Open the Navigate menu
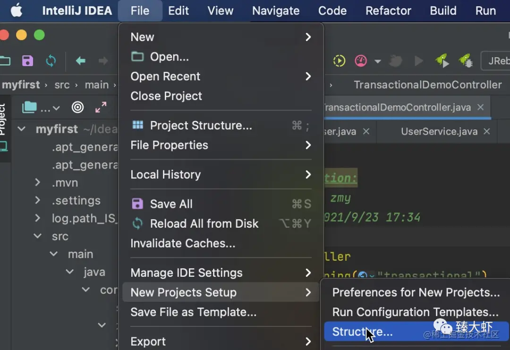The height and width of the screenshot is (350, 510). [276, 11]
